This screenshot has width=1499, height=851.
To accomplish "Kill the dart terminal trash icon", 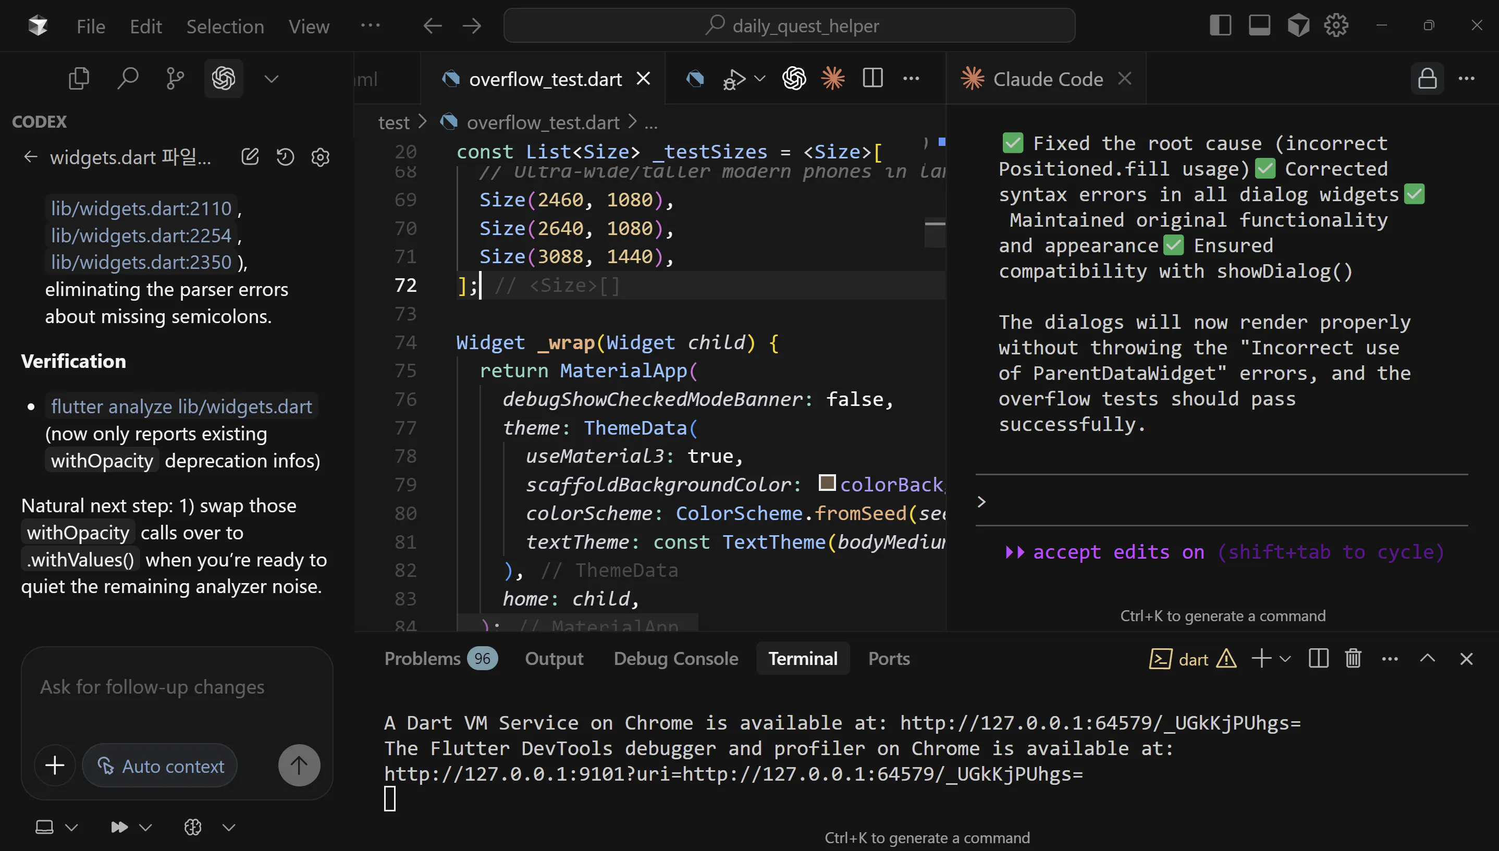I will click(x=1353, y=659).
